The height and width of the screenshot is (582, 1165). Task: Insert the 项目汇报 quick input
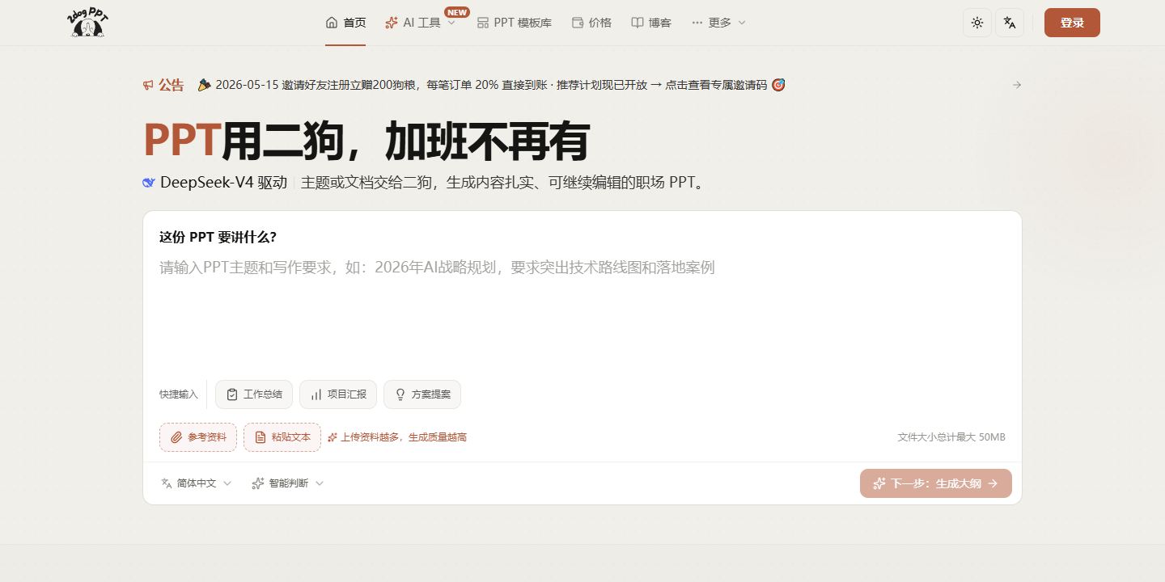click(x=338, y=394)
